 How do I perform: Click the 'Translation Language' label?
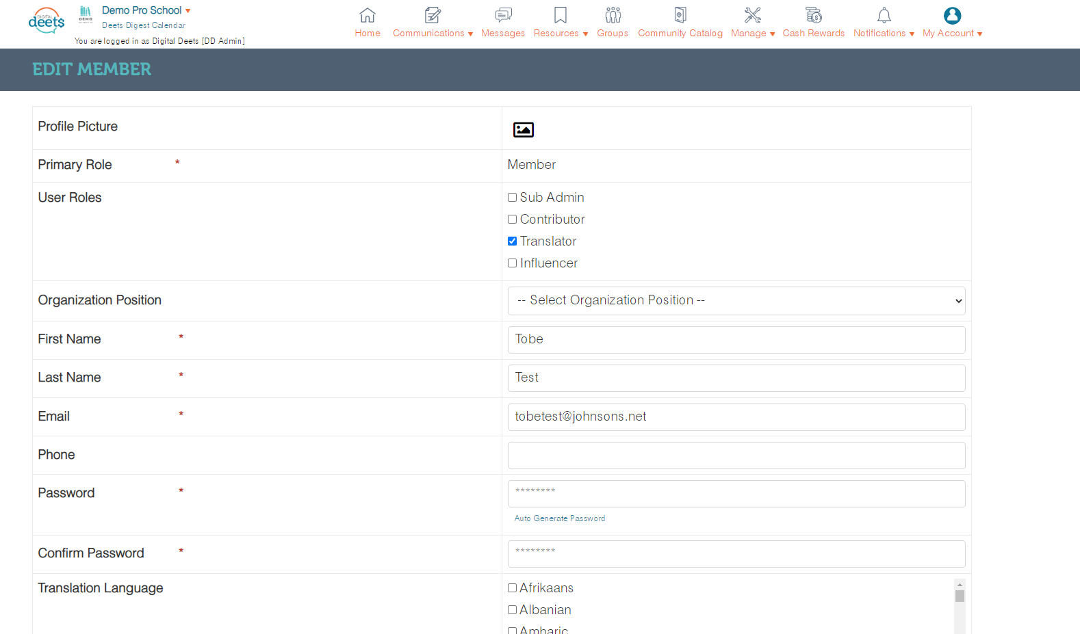[101, 588]
